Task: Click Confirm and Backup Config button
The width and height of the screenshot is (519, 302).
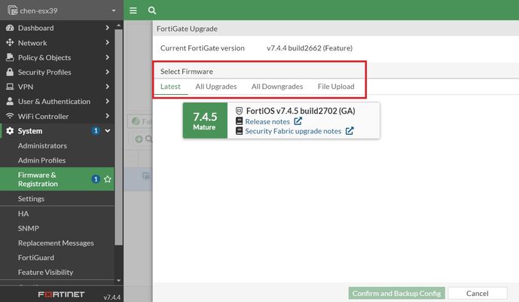Action: [396, 294]
